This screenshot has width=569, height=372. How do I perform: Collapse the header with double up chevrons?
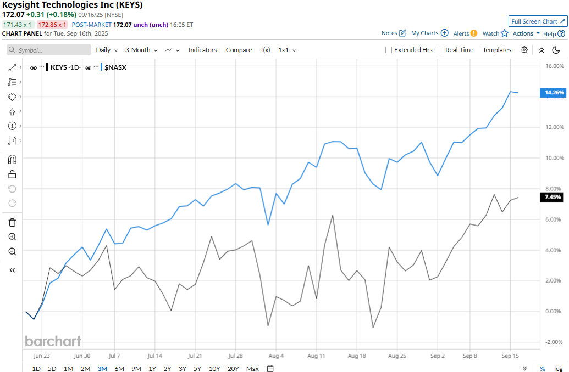pyautogui.click(x=542, y=50)
